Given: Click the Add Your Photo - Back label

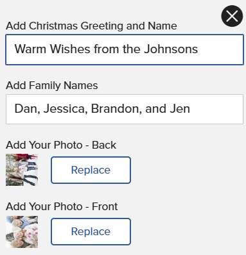Looking at the screenshot, I should (61, 145).
